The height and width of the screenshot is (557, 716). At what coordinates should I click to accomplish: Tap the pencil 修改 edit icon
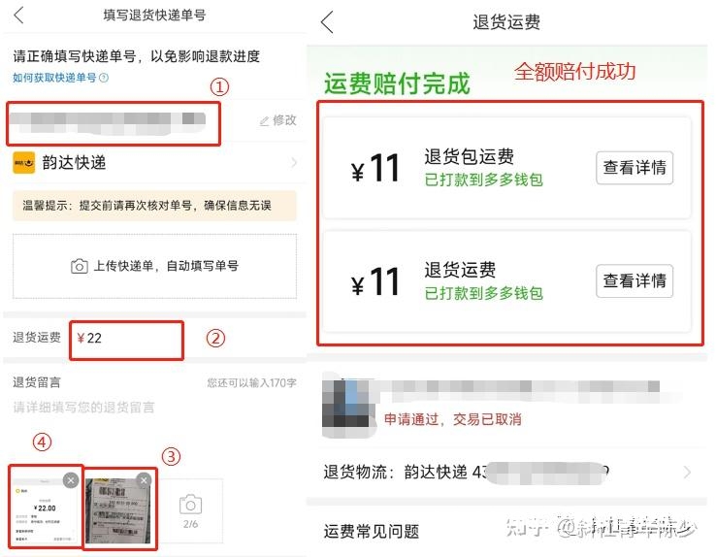[265, 121]
